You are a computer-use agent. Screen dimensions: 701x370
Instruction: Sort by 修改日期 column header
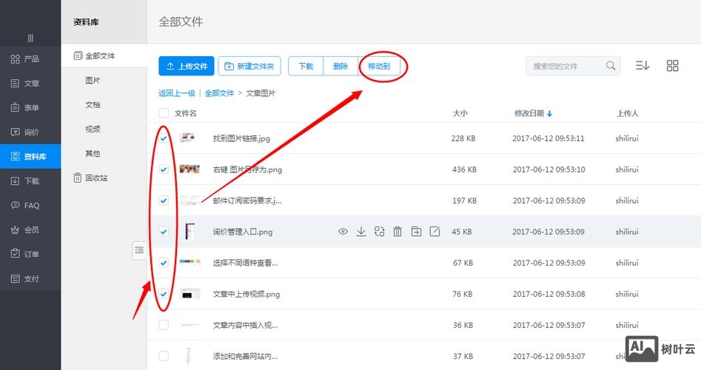click(533, 113)
